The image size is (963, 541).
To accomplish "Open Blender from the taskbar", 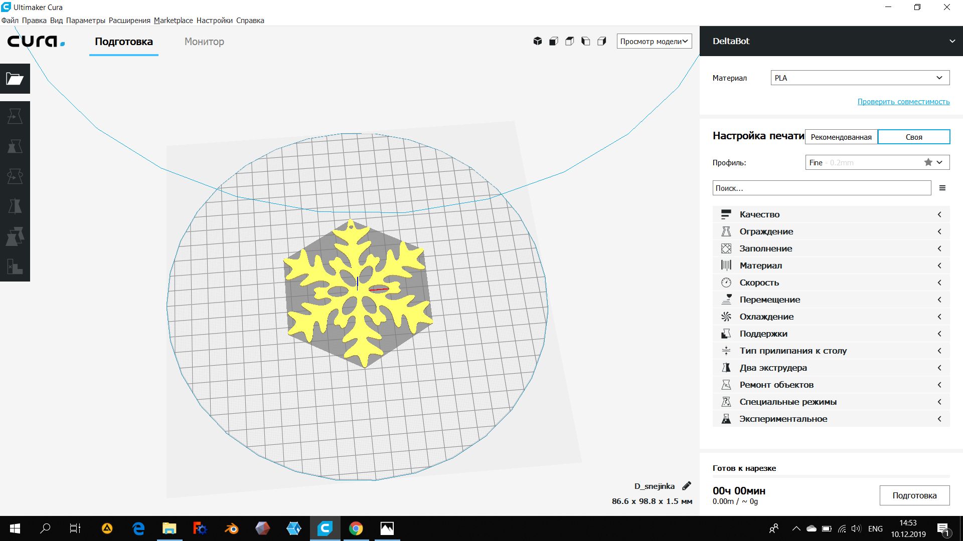I will point(231,528).
